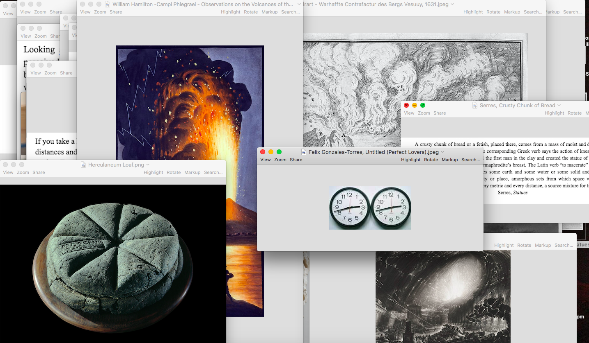The image size is (589, 343).
Task: Choose Rotate in the Perfect Lovers window
Action: click(x=431, y=160)
